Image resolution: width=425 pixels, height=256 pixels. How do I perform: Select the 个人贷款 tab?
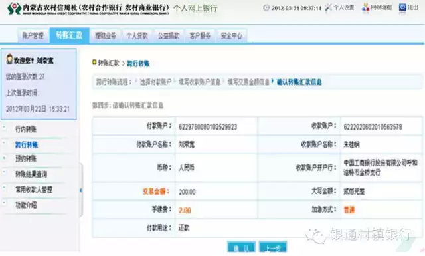pos(137,35)
